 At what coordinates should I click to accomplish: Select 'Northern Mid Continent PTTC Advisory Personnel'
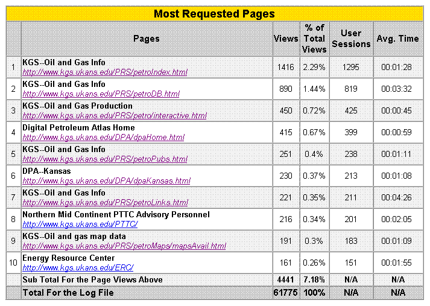(116, 214)
